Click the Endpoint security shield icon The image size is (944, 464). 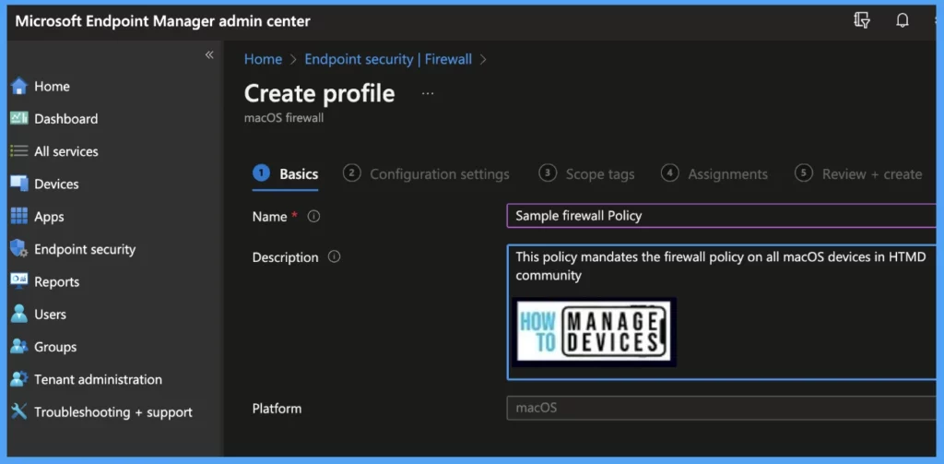[x=18, y=249]
